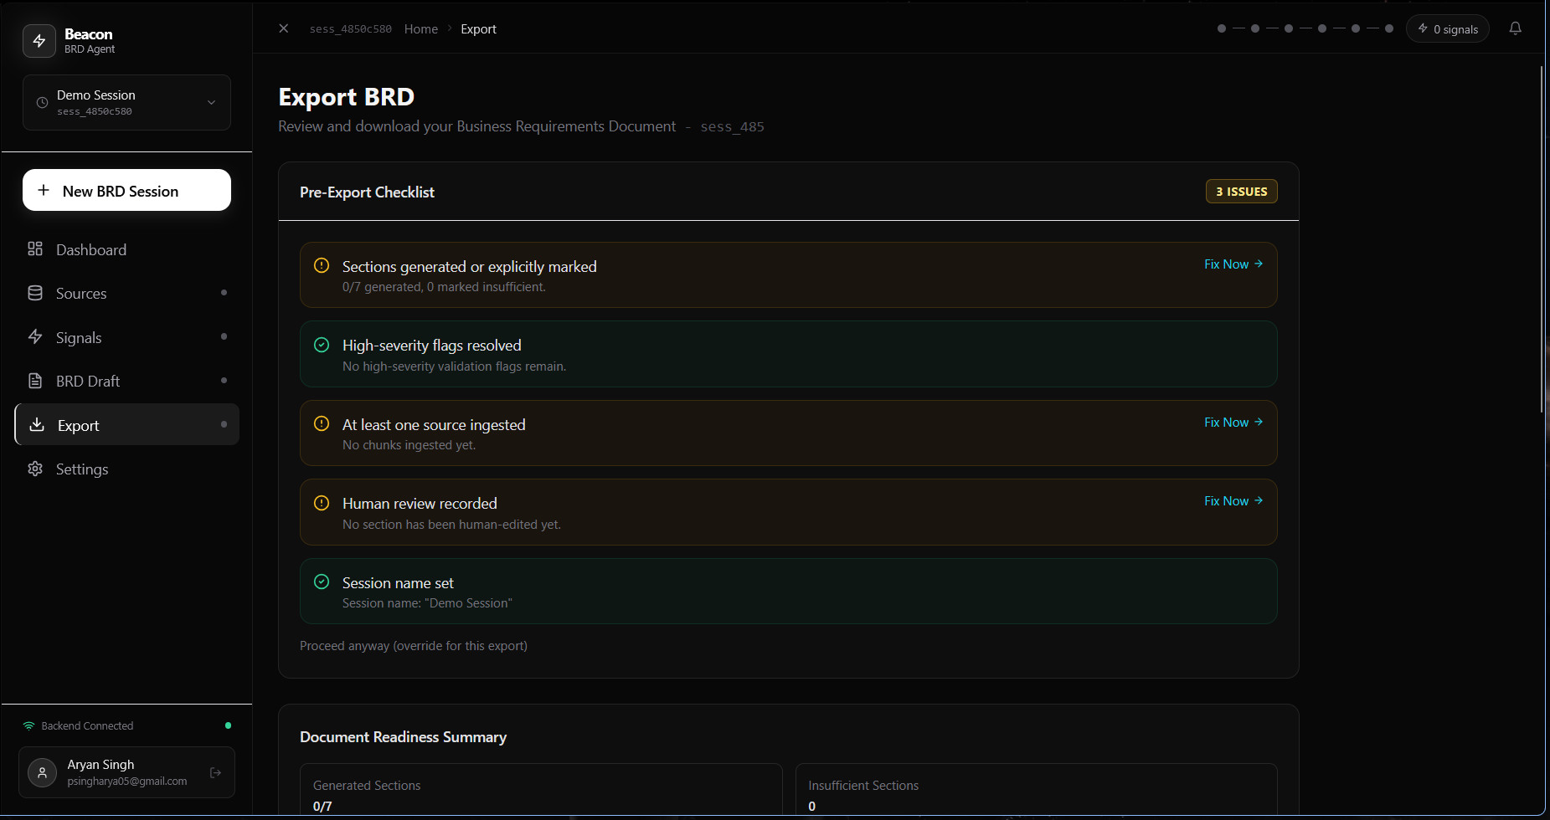Image resolution: width=1550 pixels, height=820 pixels.
Task: Click warning icon on source ingested row
Action: point(322,423)
